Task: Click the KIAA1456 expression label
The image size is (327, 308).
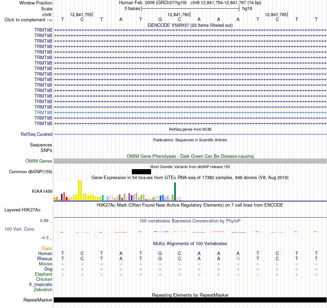Action: [42, 191]
